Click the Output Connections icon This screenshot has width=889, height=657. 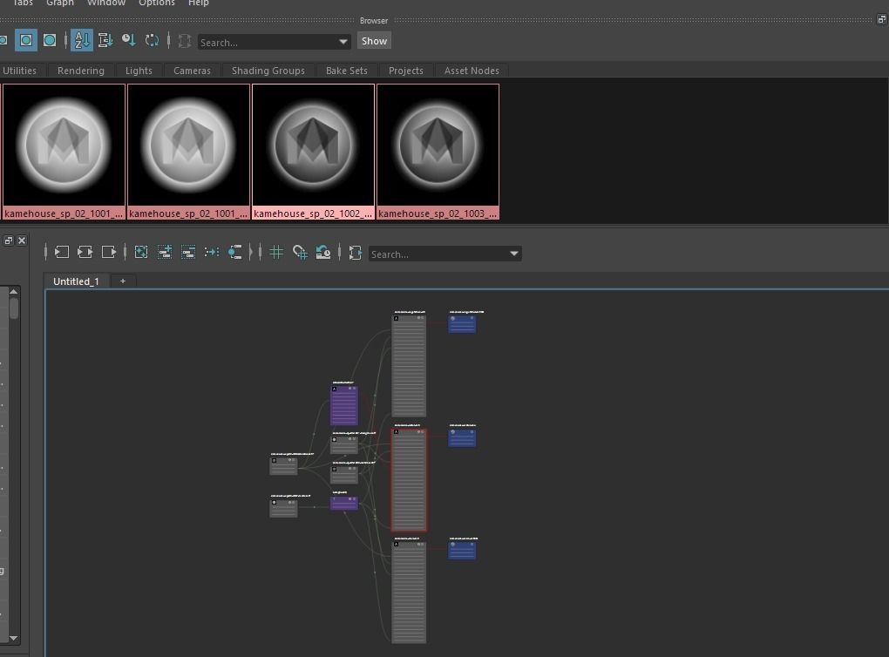(x=108, y=252)
